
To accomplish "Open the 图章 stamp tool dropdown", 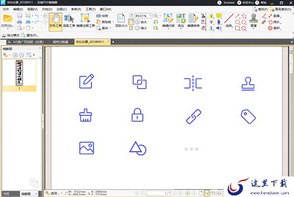I will click(253, 21).
